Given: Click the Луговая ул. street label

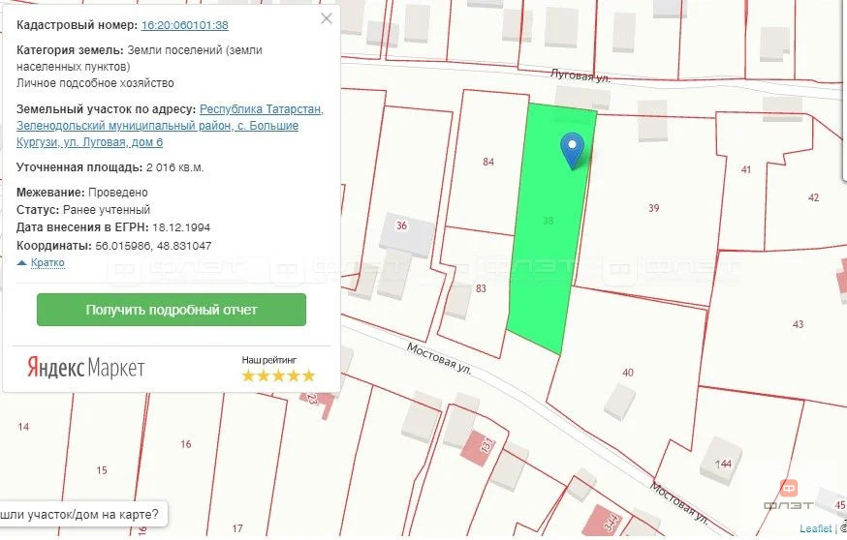Looking at the screenshot, I should (580, 75).
